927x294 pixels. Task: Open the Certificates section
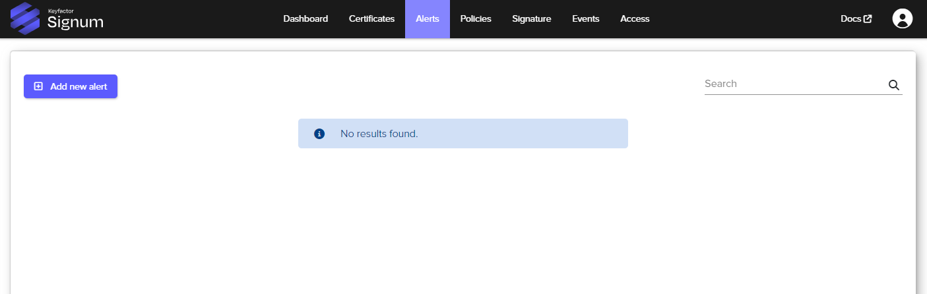[x=371, y=19]
